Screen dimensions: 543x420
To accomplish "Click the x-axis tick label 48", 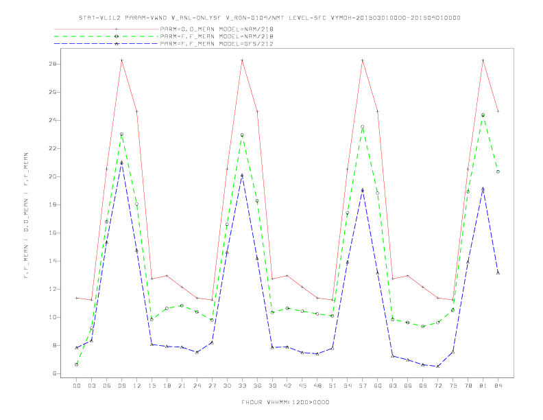I will 317,386.
